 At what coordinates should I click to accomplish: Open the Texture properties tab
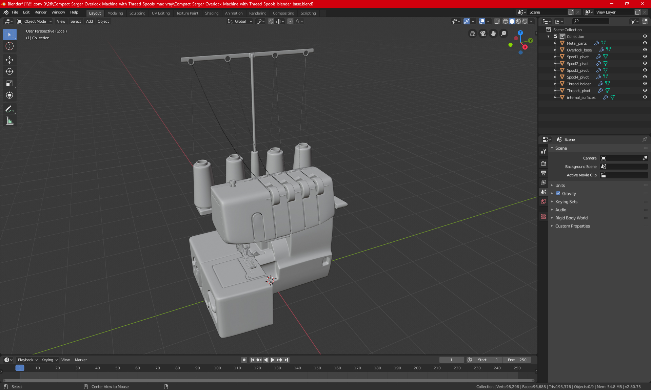click(544, 216)
